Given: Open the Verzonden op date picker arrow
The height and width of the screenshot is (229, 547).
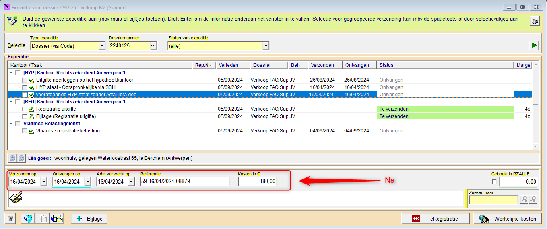Looking at the screenshot, I should coord(43,182).
